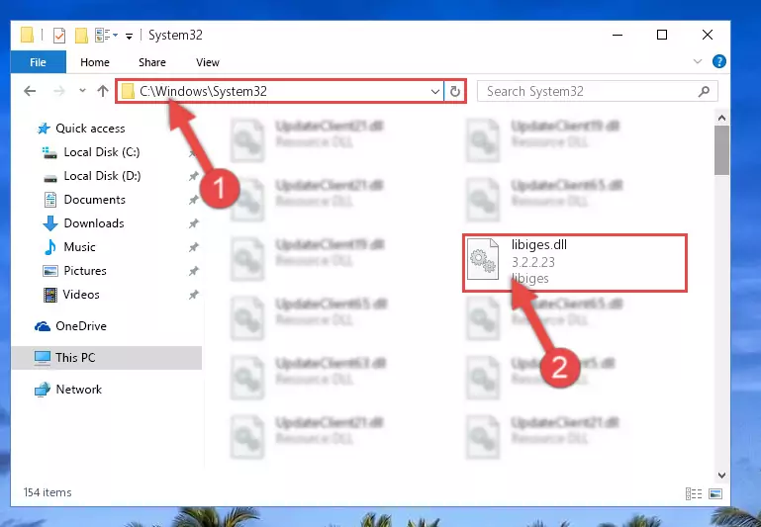Select the libiges.dll file
This screenshot has height=527, width=761.
coord(575,263)
